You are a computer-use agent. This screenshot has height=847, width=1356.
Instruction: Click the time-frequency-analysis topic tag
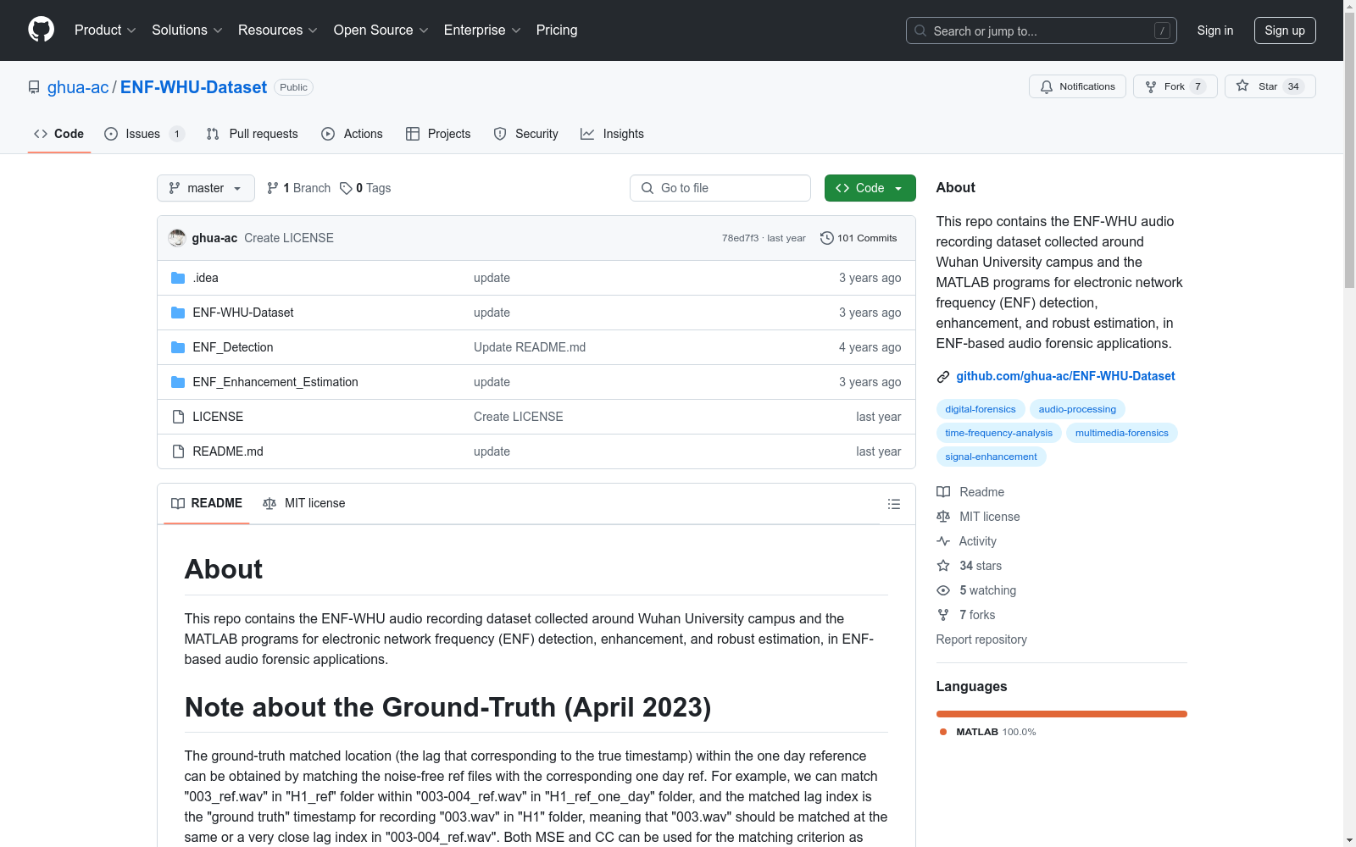click(x=999, y=433)
